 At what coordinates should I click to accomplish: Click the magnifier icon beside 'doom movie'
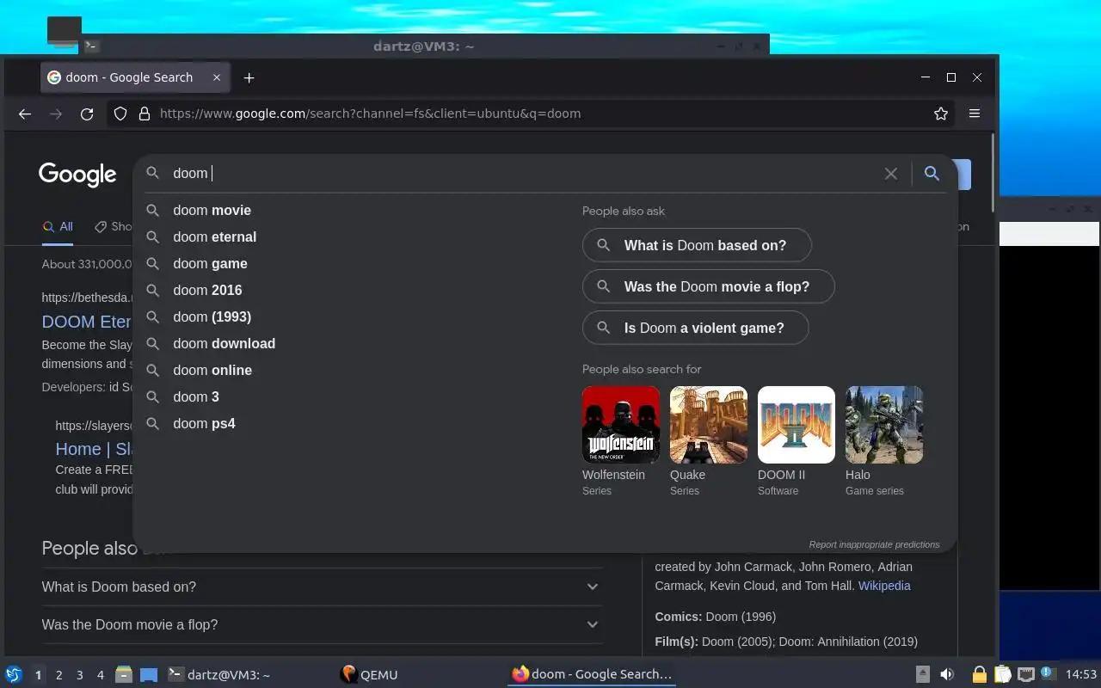pyautogui.click(x=152, y=211)
